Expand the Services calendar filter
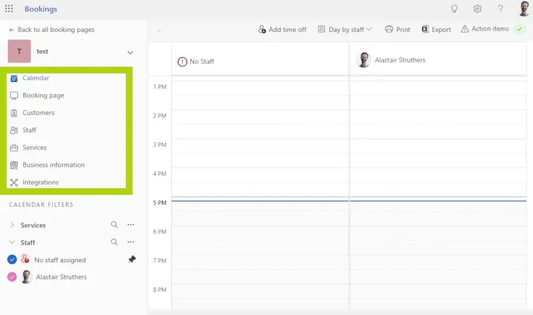The height and width of the screenshot is (315, 533). (12, 225)
